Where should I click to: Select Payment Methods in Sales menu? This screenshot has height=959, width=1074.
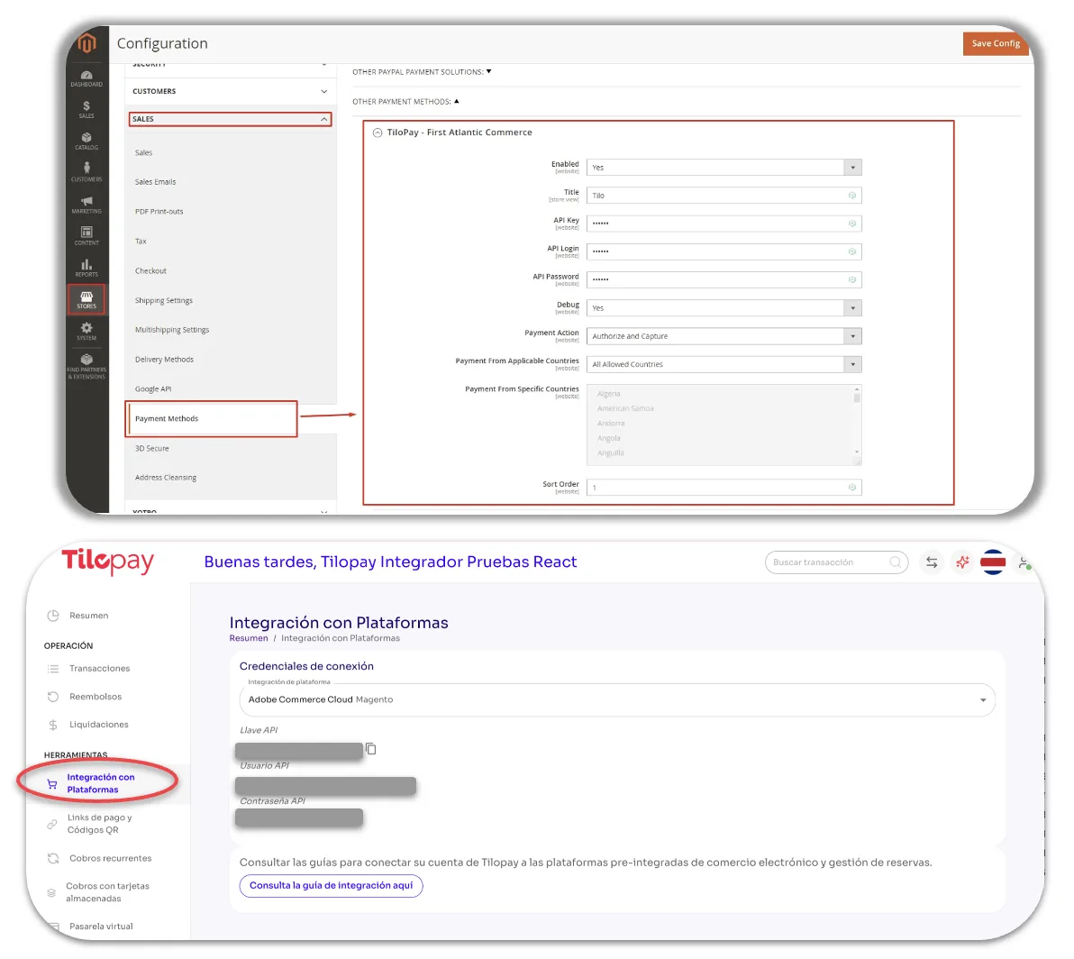coord(211,418)
